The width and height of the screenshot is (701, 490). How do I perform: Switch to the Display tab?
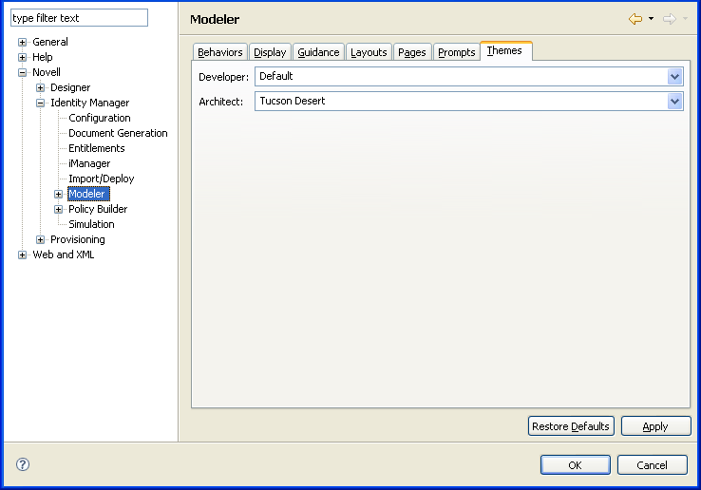(x=270, y=52)
